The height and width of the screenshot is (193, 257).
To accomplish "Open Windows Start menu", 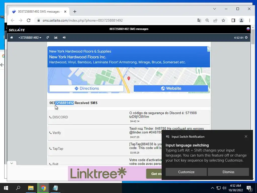I will click(x=6, y=188).
